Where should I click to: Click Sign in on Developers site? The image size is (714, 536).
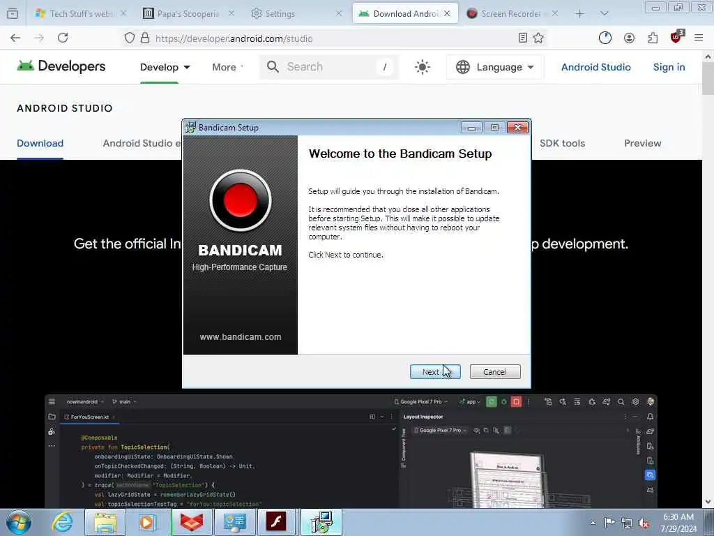(669, 67)
